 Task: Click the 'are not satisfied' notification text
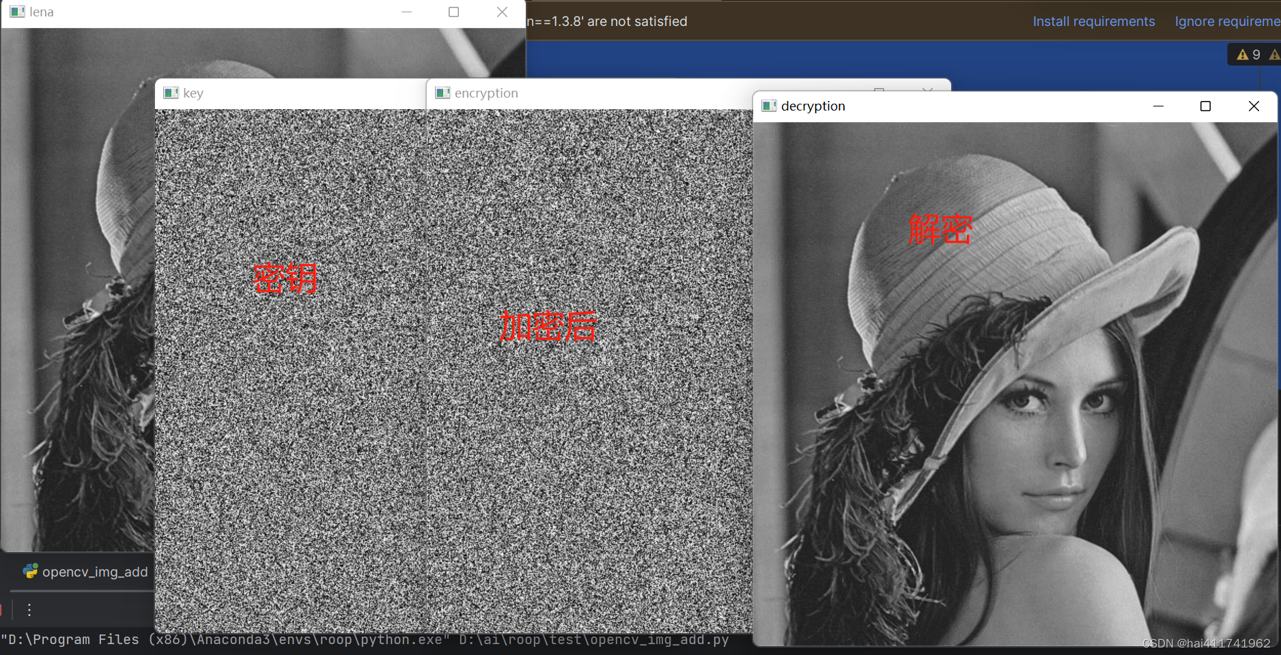coord(637,21)
